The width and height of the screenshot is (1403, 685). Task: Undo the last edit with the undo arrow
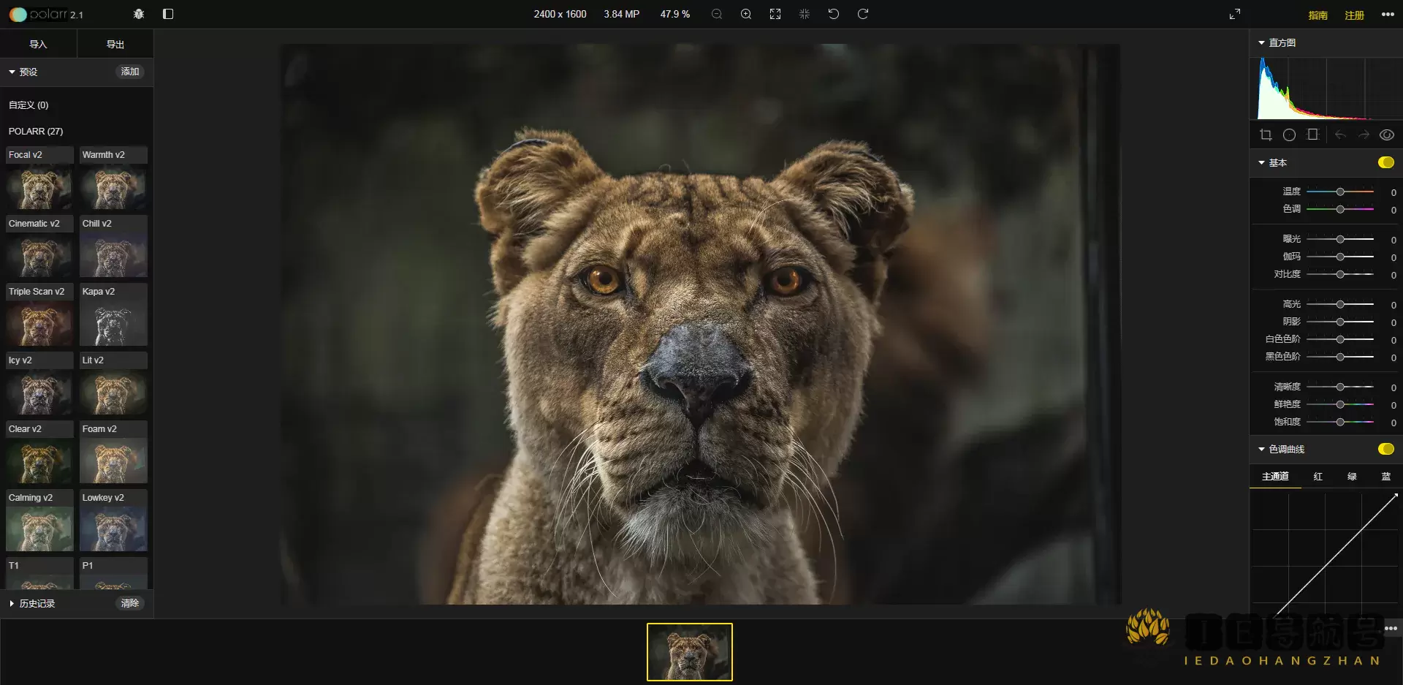[833, 14]
